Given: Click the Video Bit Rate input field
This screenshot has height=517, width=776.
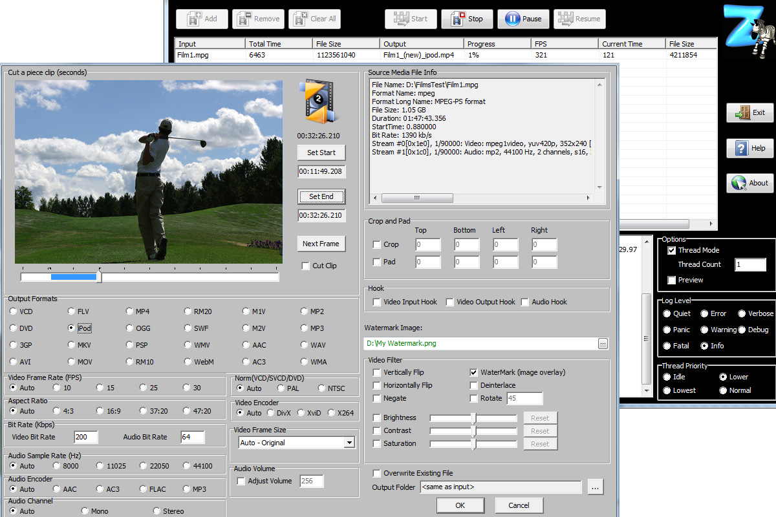Looking at the screenshot, I should pyautogui.click(x=86, y=438).
